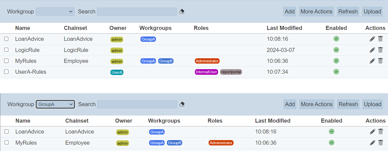
Task: Focus the Search field beside the empty Workgroup
Action: pos(137,12)
